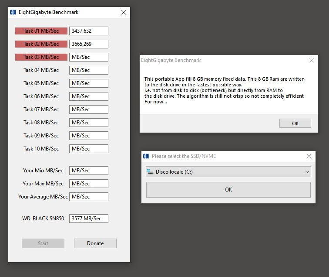Click the red Task 03 MB/Sec label
Screen dimensions: 329x277
tap(41, 57)
